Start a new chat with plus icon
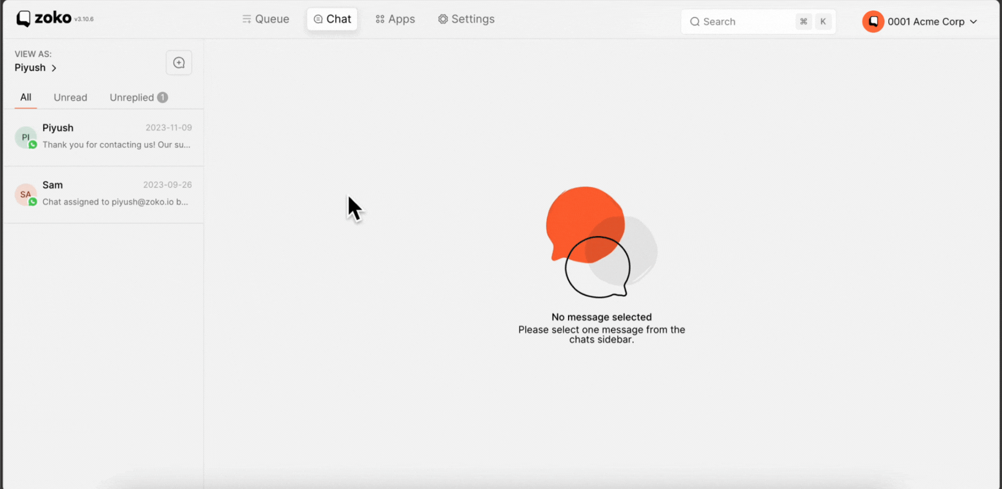Viewport: 1002px width, 489px height. [x=179, y=63]
